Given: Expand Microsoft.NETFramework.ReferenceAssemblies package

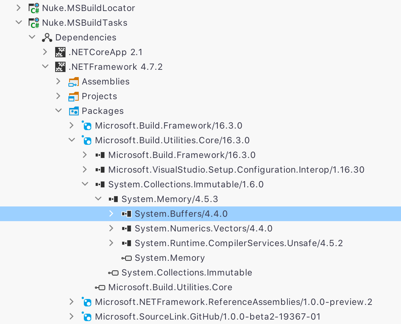Looking at the screenshot, I should coord(72,302).
